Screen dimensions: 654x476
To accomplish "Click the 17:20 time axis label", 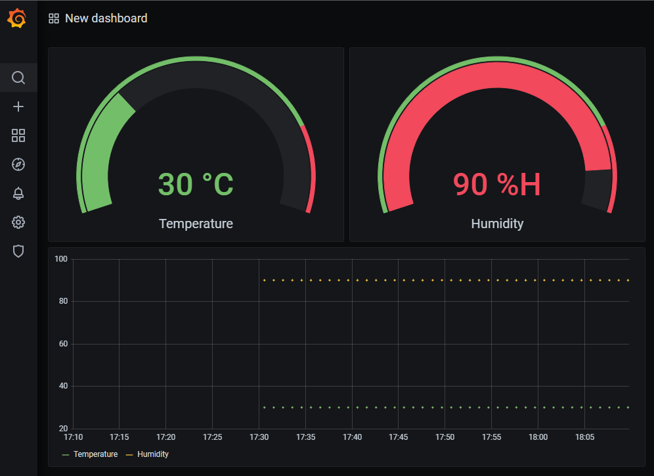I will (x=165, y=437).
